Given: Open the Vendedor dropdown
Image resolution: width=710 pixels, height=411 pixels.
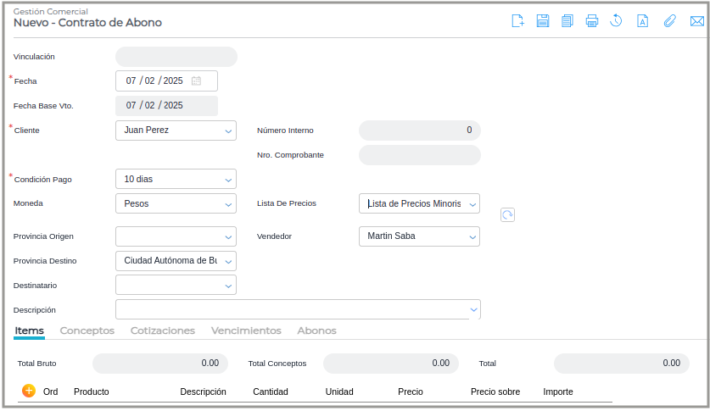Looking at the screenshot, I should pos(472,236).
